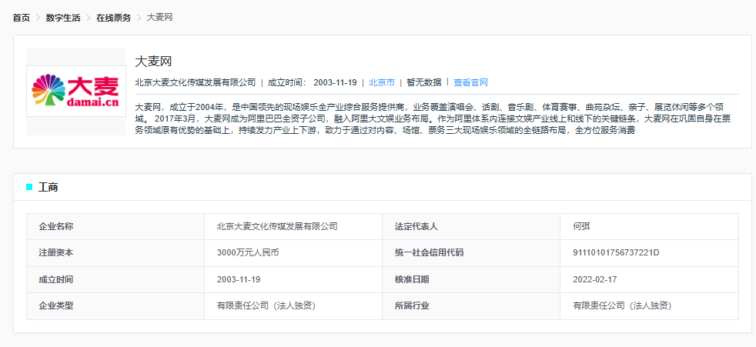Click 有限责任公司 value next to 所属行业

pyautogui.click(x=623, y=305)
